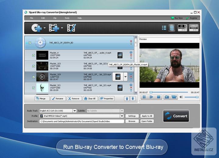The width and height of the screenshot is (219, 158).
Task: Move the selected item down with arrow button
Action: click(133, 99)
